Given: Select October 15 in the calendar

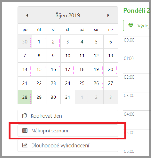Looking at the screenshot, I should point(39,69).
